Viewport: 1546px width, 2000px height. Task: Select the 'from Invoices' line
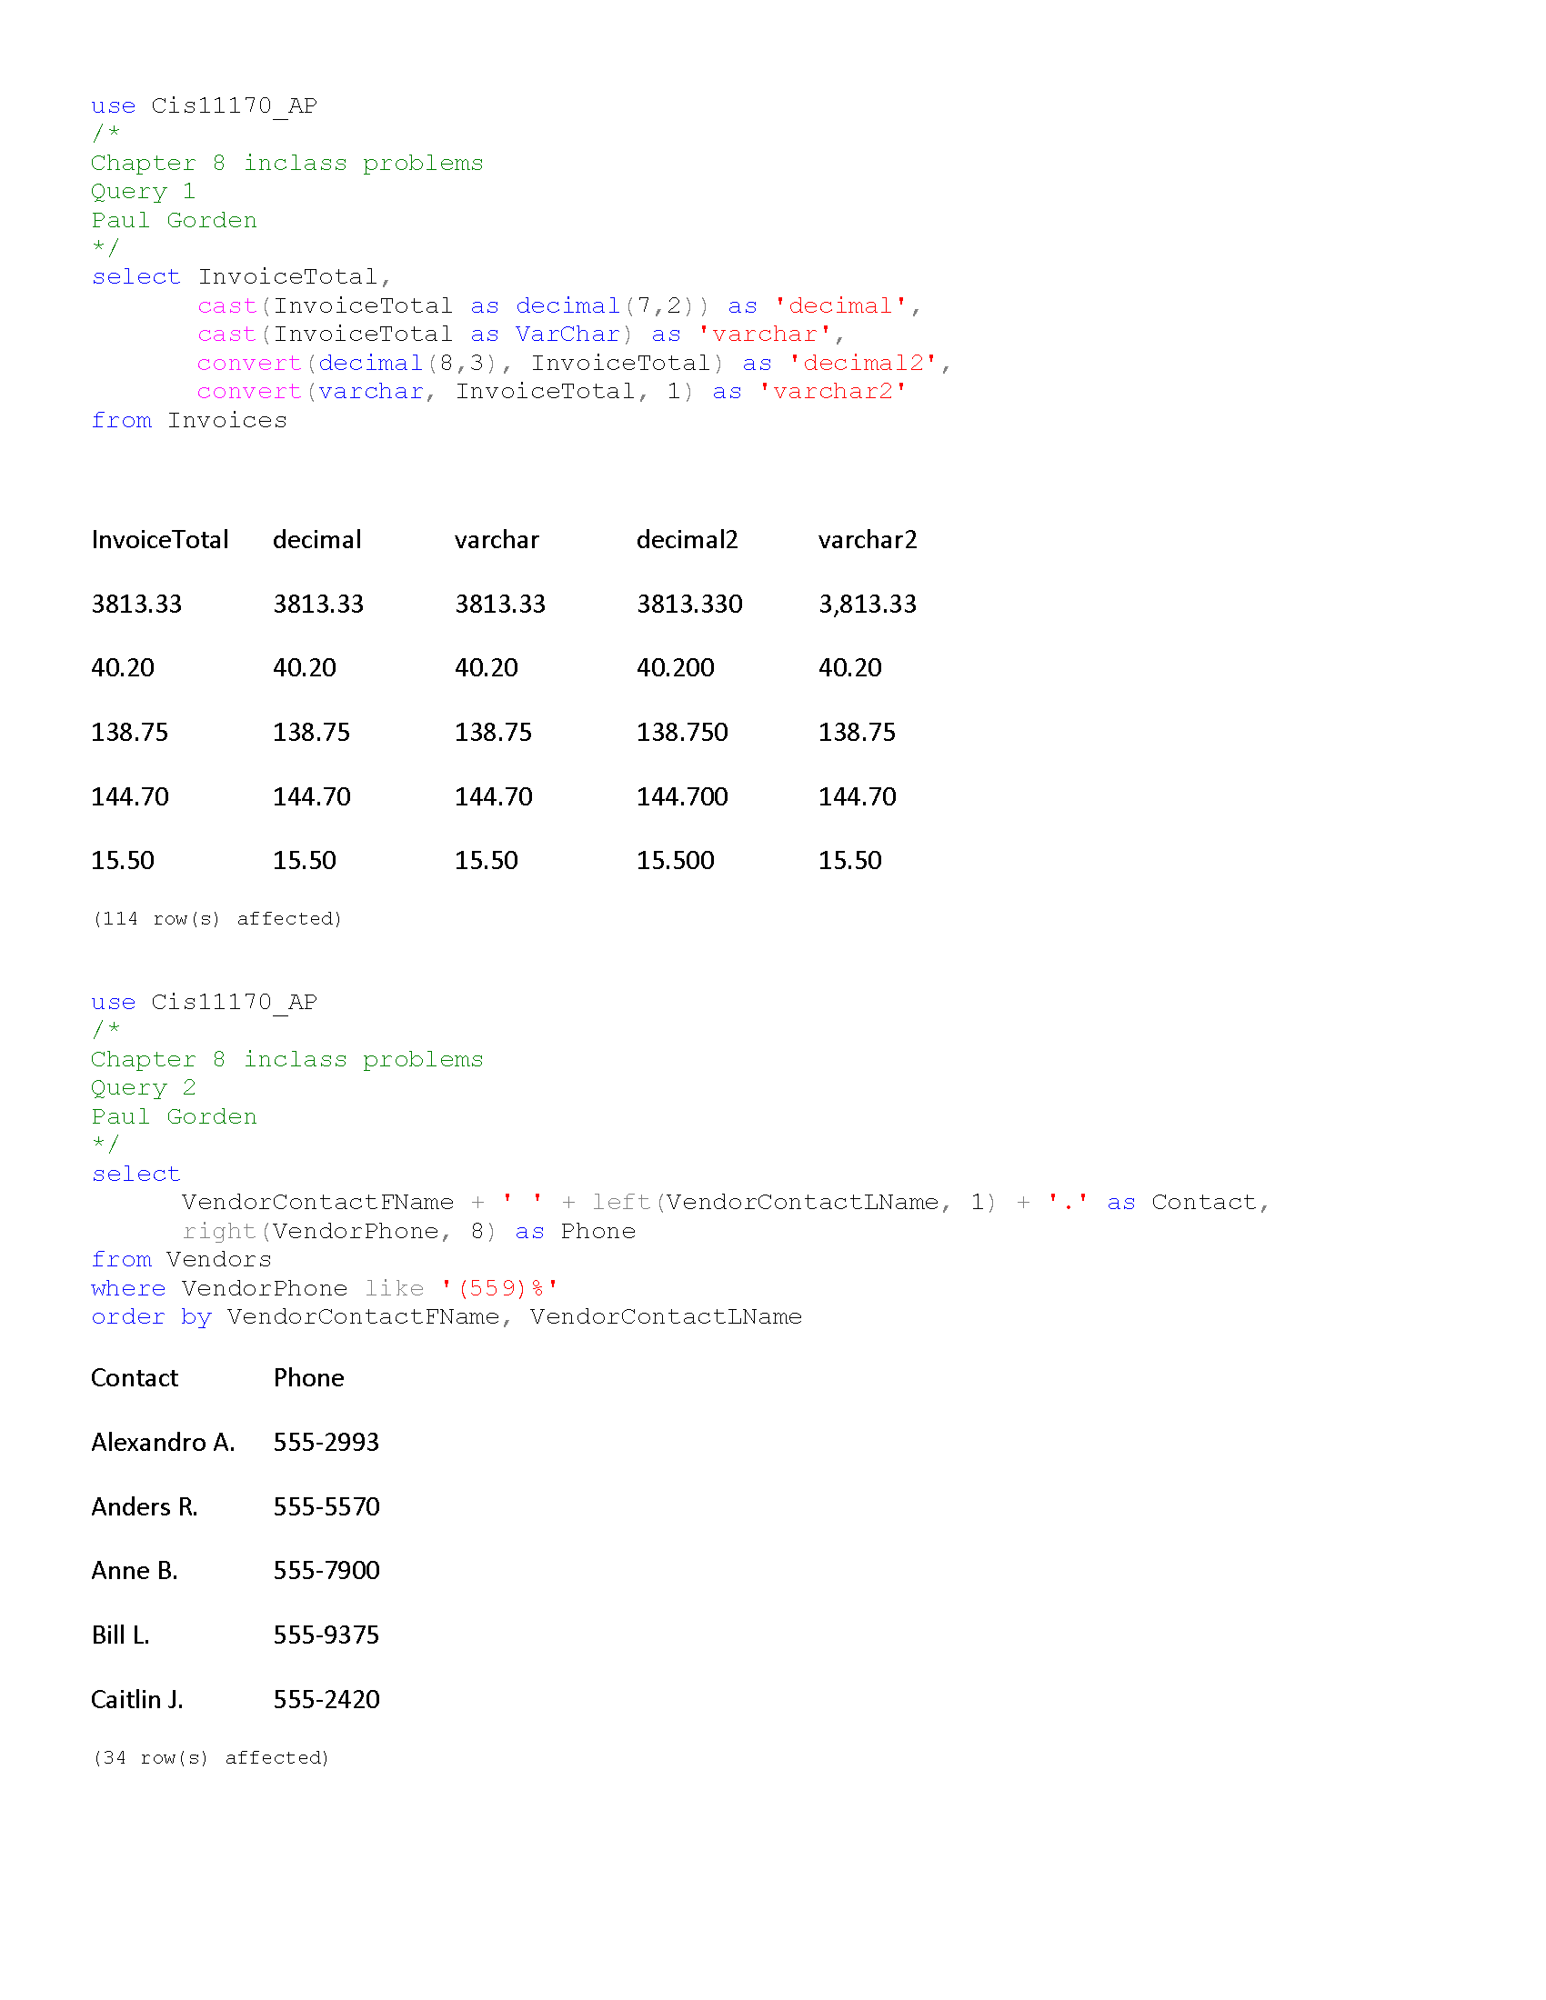(188, 420)
